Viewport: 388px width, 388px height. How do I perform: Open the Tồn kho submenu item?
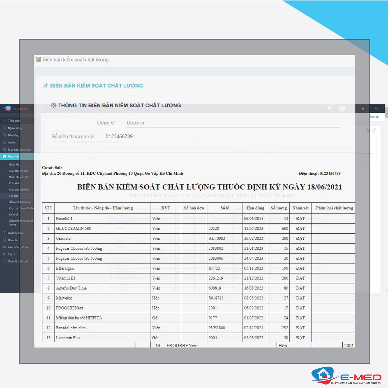pyautogui.click(x=14, y=196)
